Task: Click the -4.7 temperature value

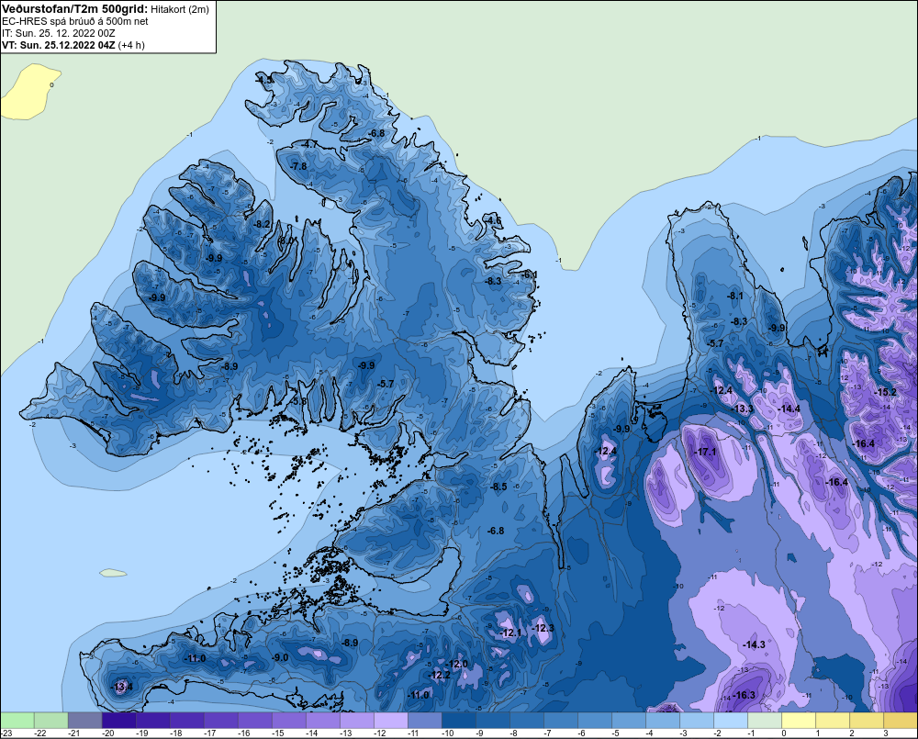Action: (308, 144)
